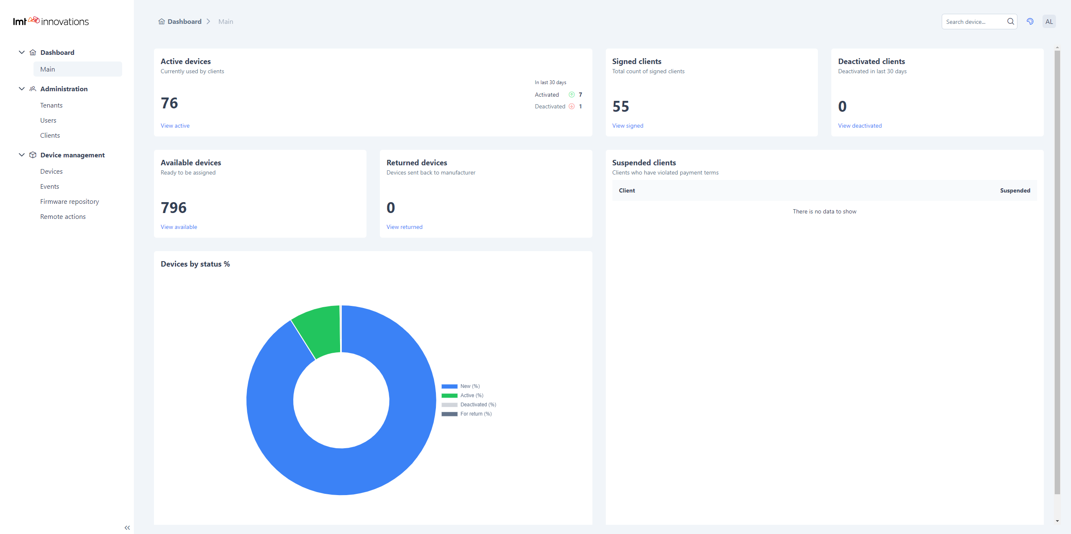Open the View available link

pyautogui.click(x=179, y=226)
